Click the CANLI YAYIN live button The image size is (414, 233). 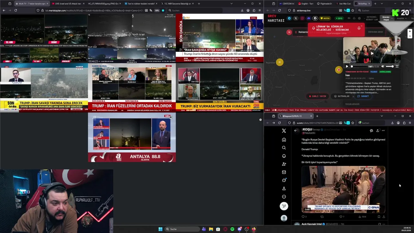click(x=317, y=96)
